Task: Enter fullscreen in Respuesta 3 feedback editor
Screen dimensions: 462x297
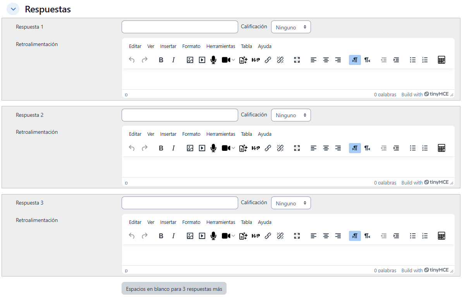Action: pos(297,236)
